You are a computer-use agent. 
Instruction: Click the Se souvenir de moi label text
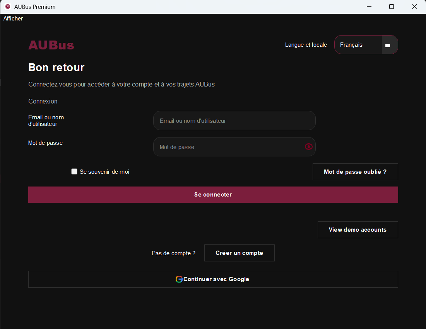coord(104,172)
